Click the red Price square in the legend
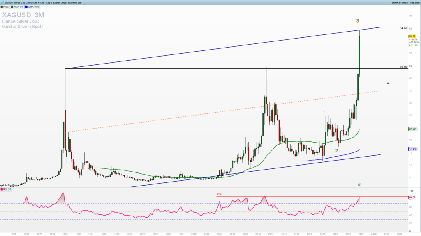 point(2,6)
